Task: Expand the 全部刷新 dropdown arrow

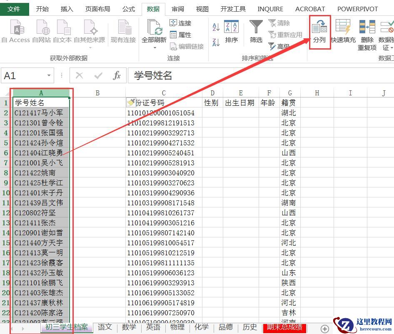Action: pyautogui.click(x=155, y=47)
